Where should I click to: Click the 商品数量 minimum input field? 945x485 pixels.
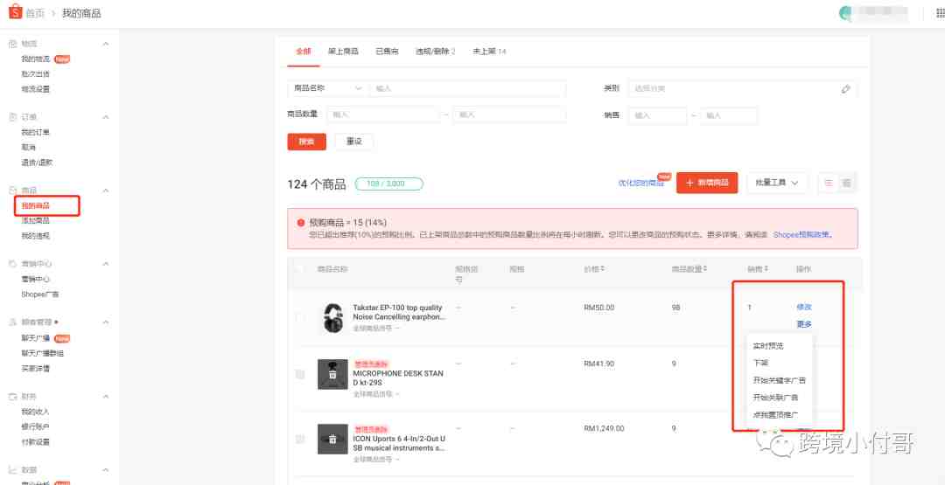[x=382, y=114]
